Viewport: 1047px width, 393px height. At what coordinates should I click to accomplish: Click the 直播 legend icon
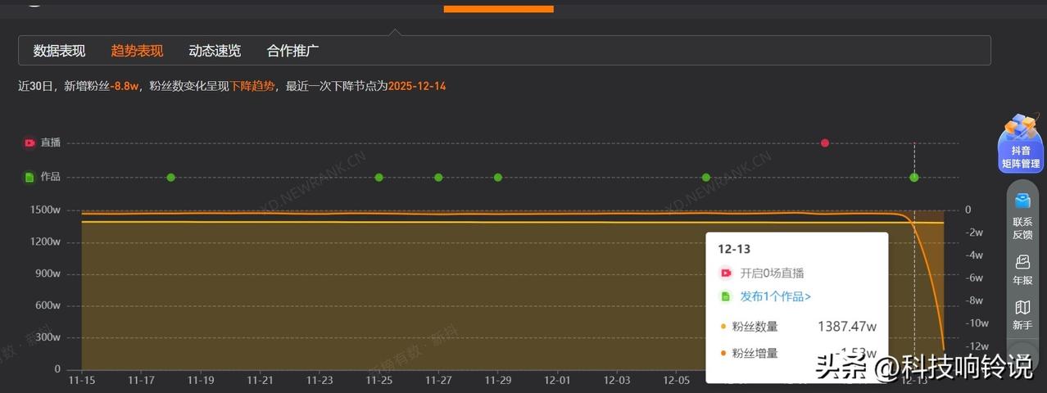tap(29, 142)
